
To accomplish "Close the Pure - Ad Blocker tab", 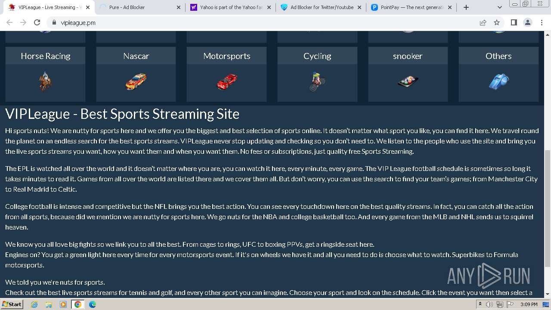I will [x=179, y=7].
